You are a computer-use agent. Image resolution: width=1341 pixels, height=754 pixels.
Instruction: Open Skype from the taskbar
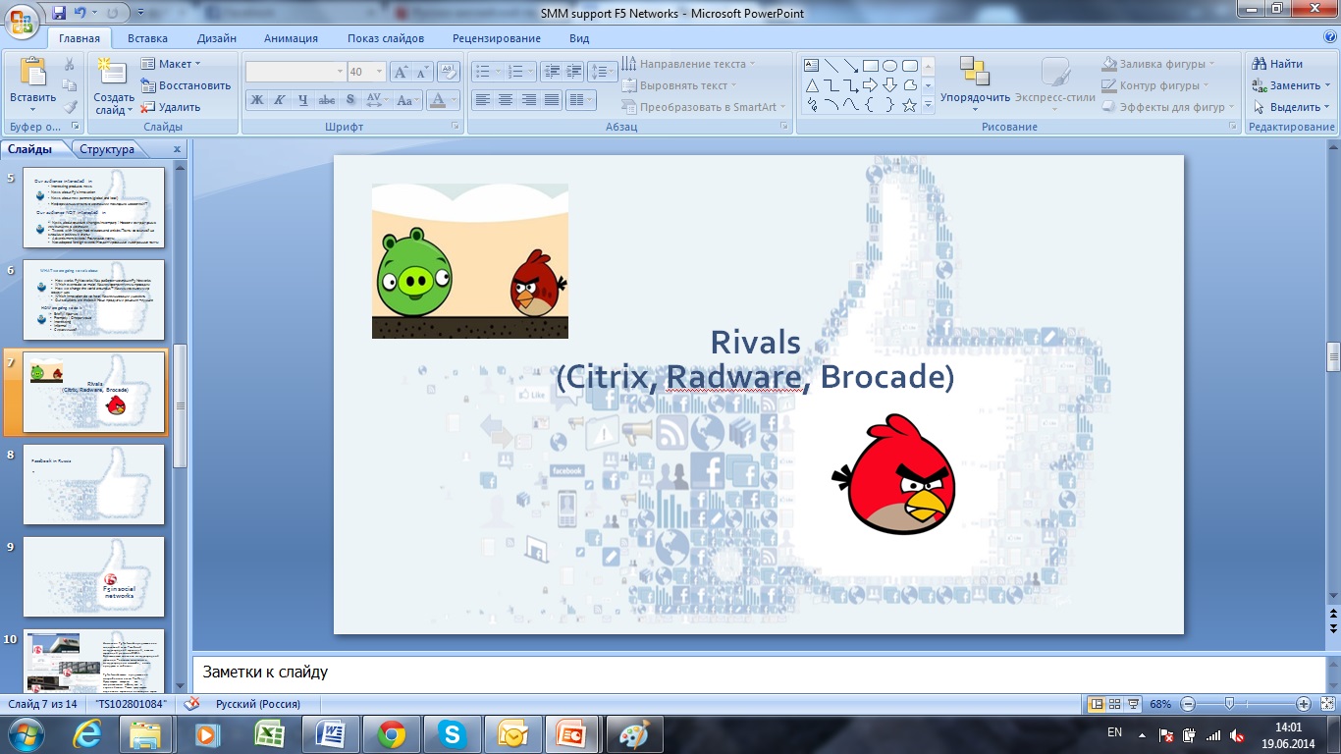[x=451, y=734]
